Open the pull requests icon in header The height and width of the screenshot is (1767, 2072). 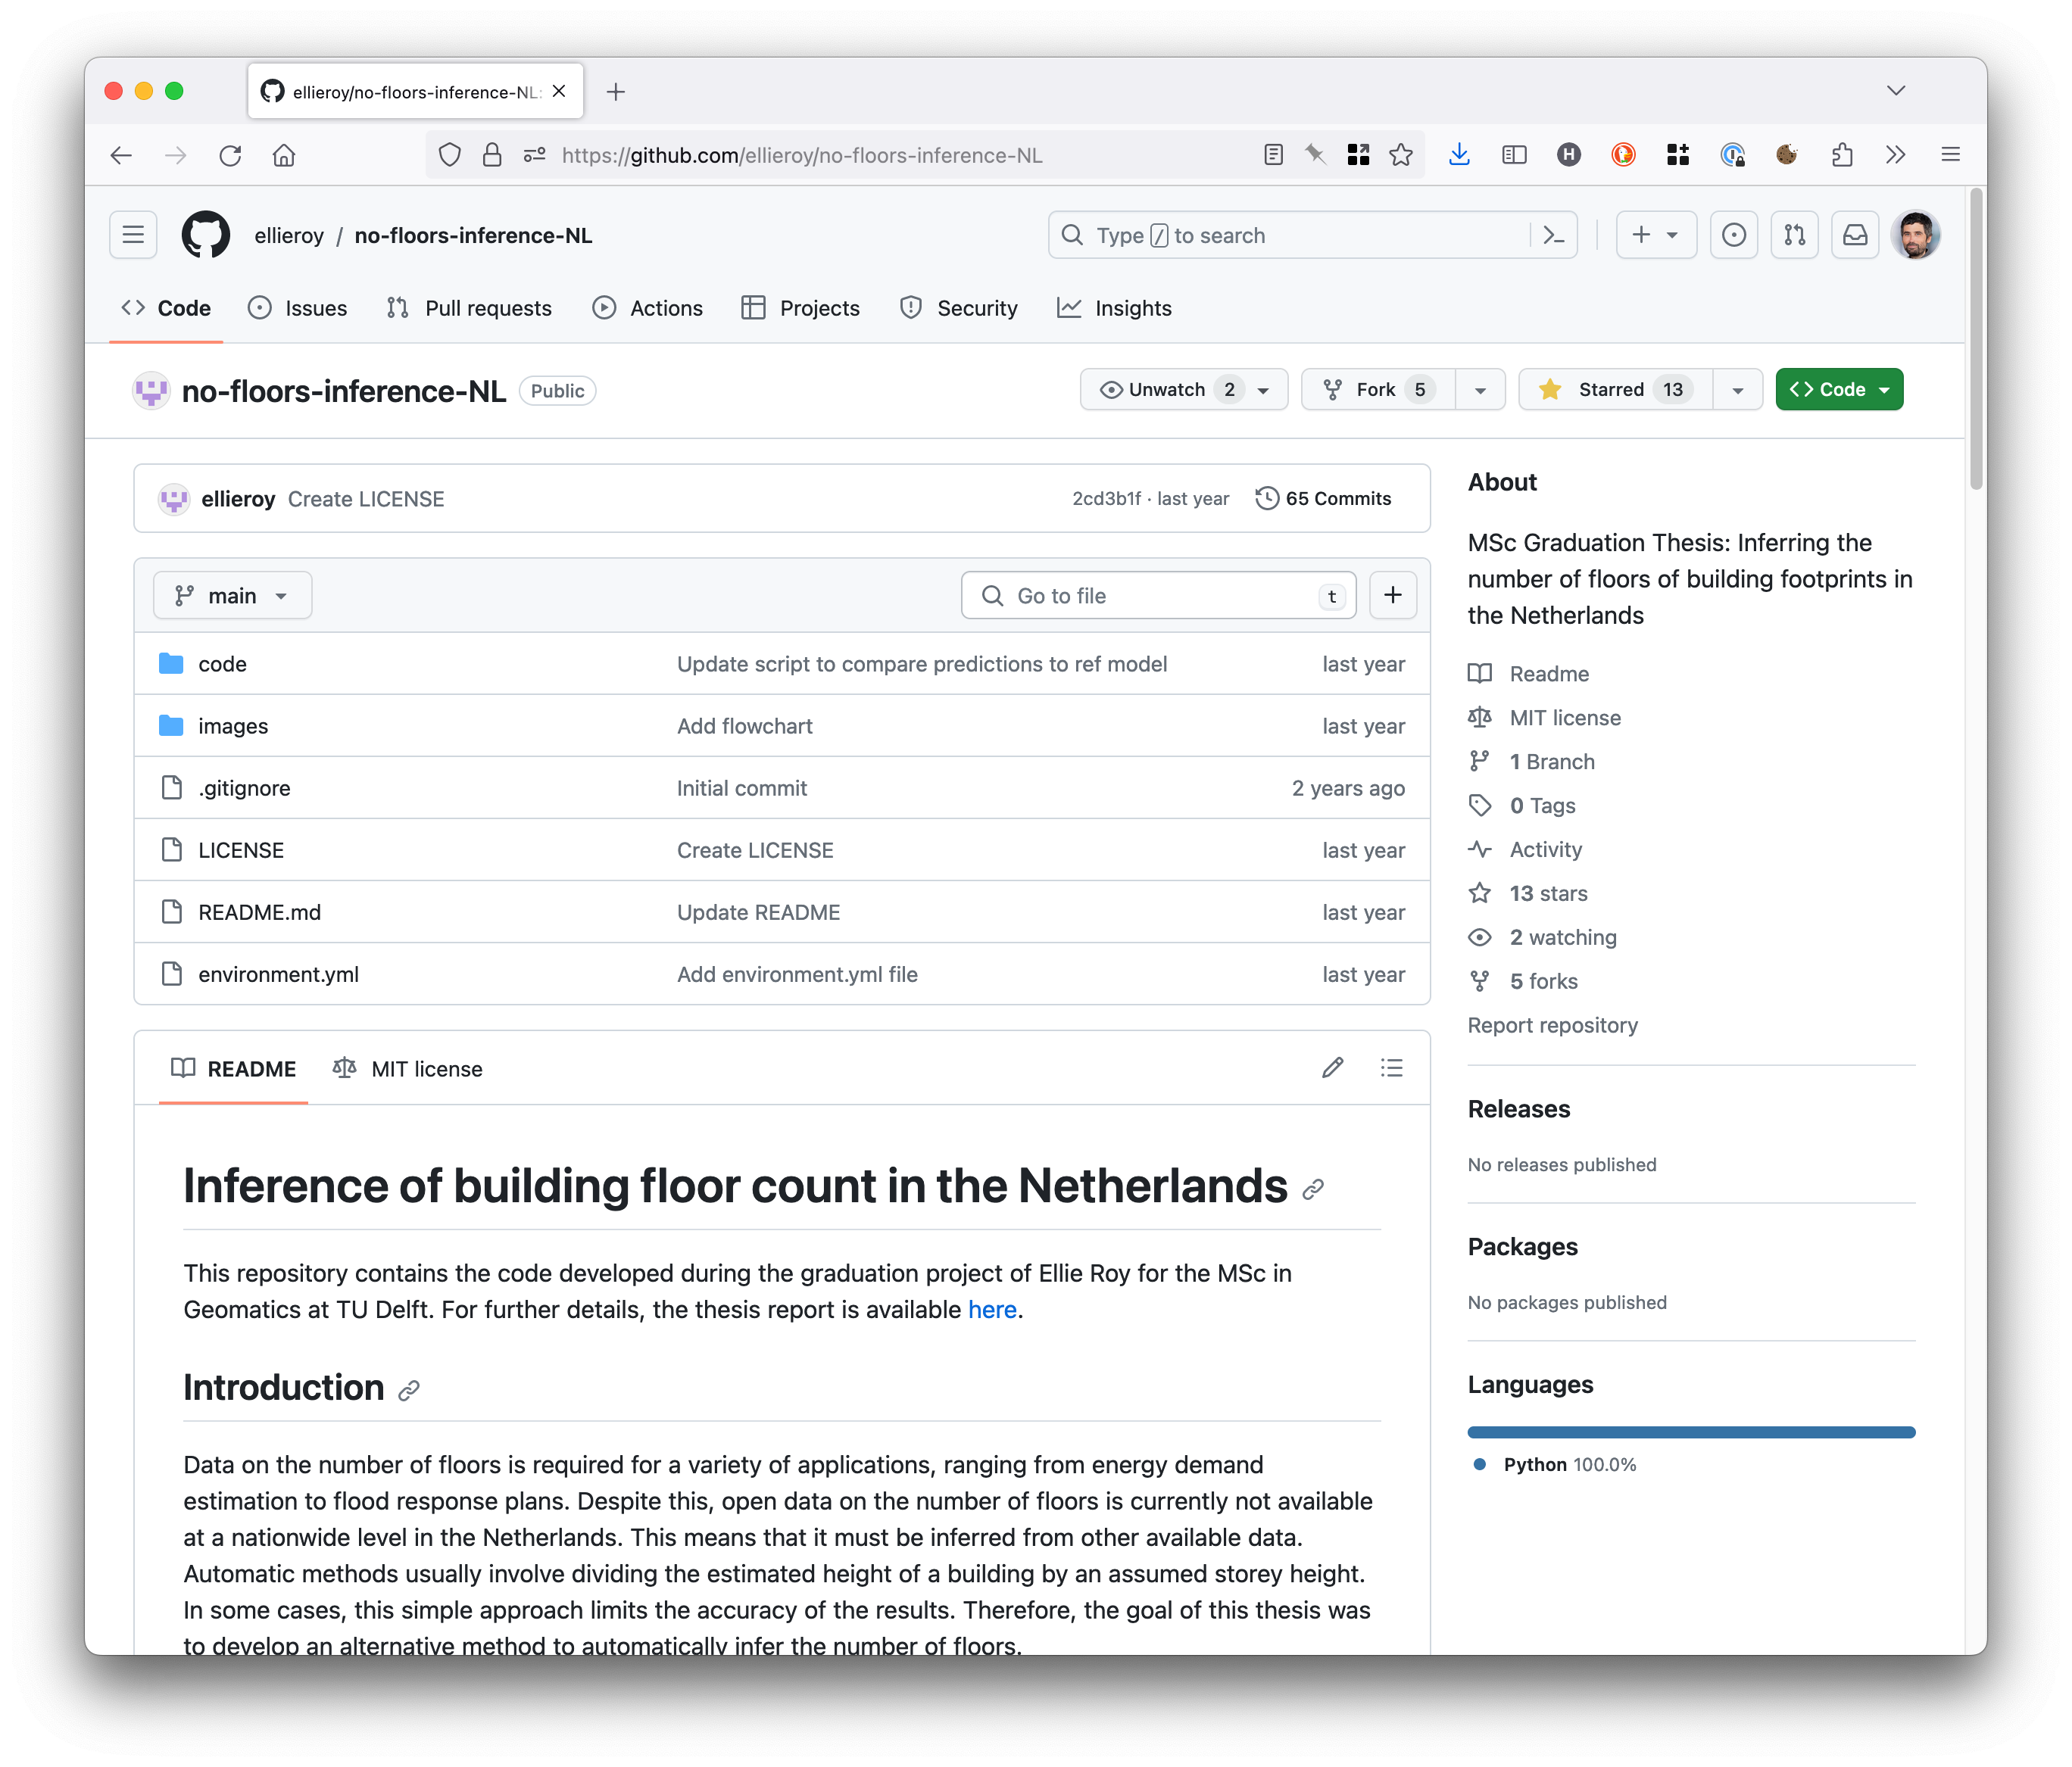[1794, 235]
